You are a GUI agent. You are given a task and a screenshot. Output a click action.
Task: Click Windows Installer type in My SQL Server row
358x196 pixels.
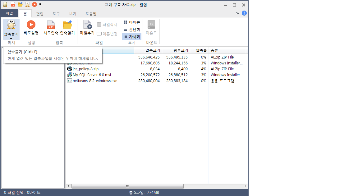[227, 75]
